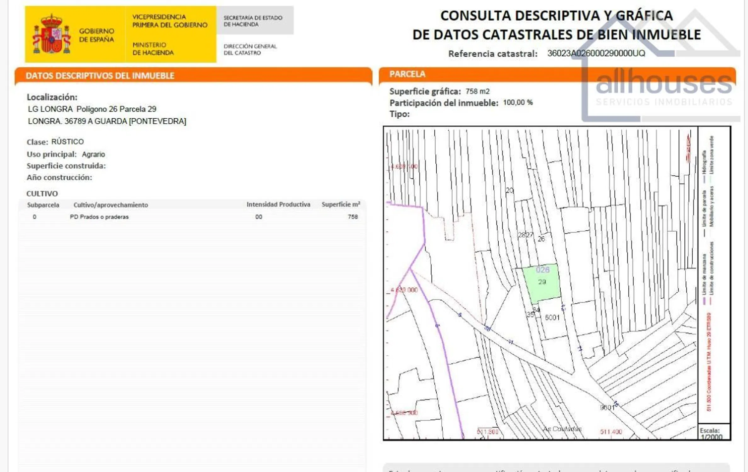Click the Subparcela column header

pos(43,205)
